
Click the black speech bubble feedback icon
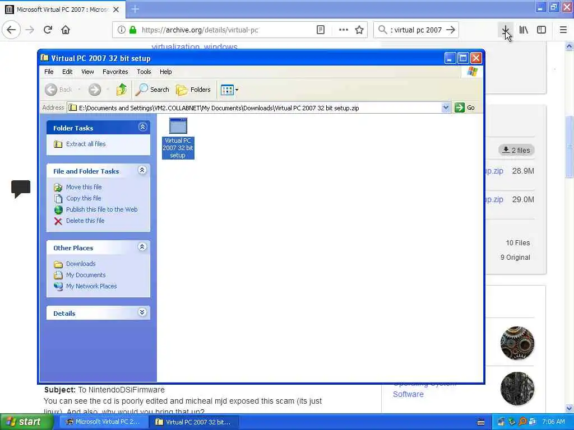coord(21,189)
